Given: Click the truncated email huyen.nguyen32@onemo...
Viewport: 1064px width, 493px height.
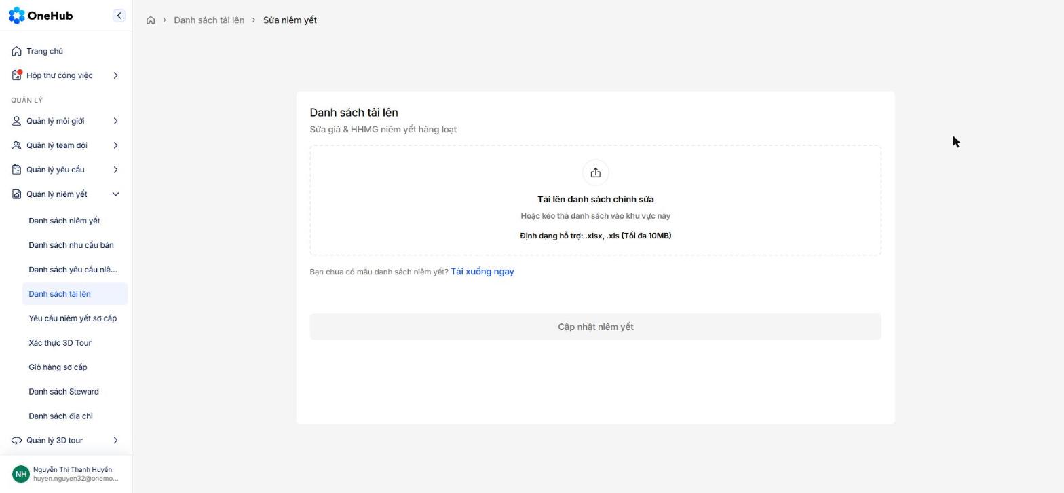Looking at the screenshot, I should 75,479.
